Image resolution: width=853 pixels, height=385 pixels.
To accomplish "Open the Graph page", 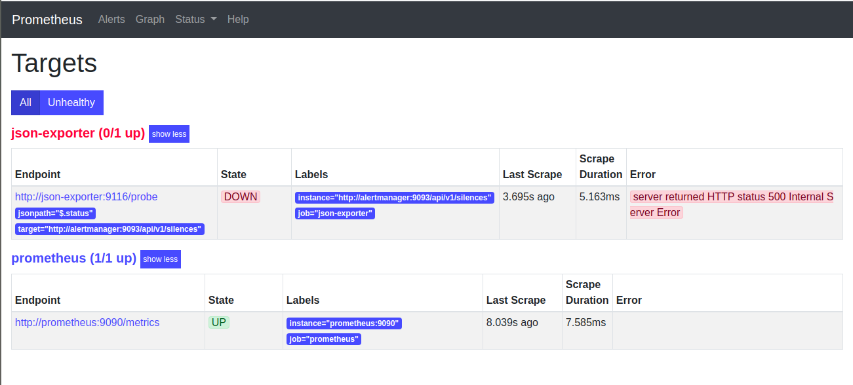I will [x=149, y=20].
